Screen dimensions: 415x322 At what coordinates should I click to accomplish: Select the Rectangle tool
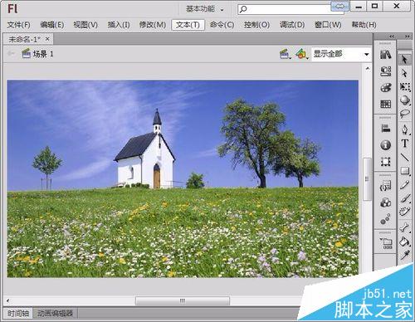[x=405, y=171]
